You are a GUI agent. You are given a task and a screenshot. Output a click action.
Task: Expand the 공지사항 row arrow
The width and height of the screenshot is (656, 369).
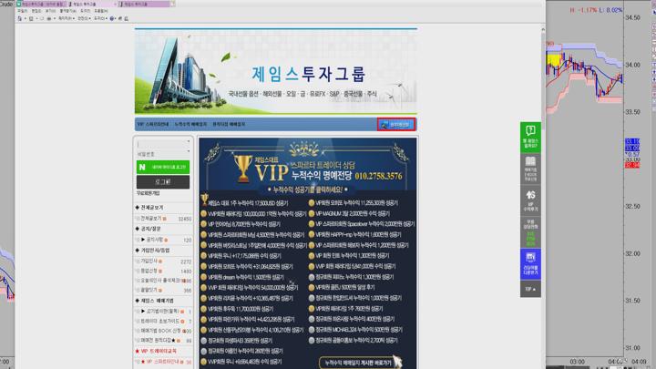[x=143, y=240]
